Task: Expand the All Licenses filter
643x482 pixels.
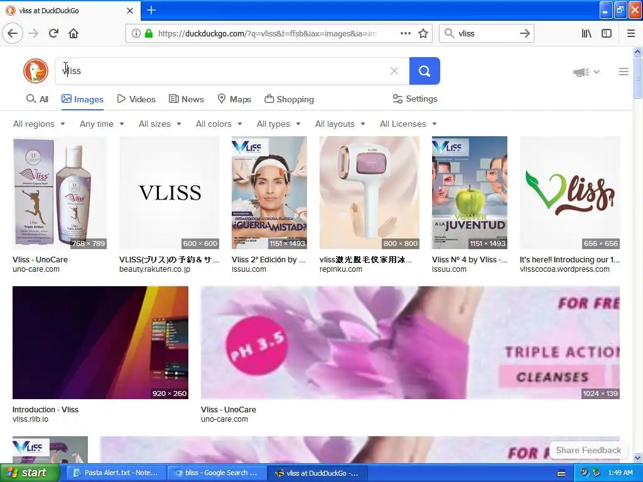Action: coord(408,124)
